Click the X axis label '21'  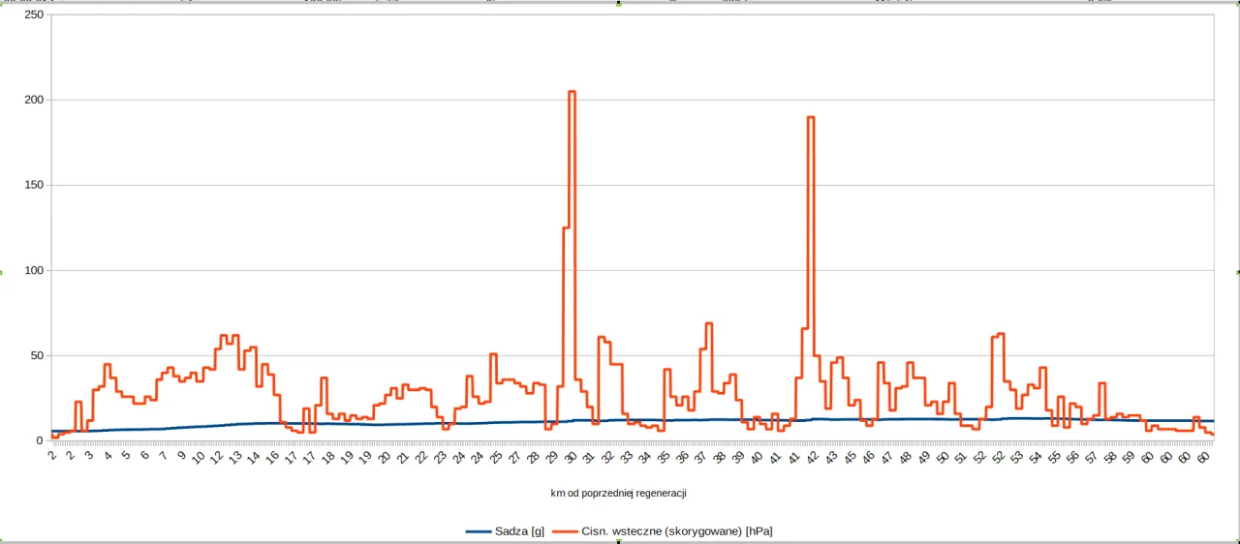pos(404,457)
